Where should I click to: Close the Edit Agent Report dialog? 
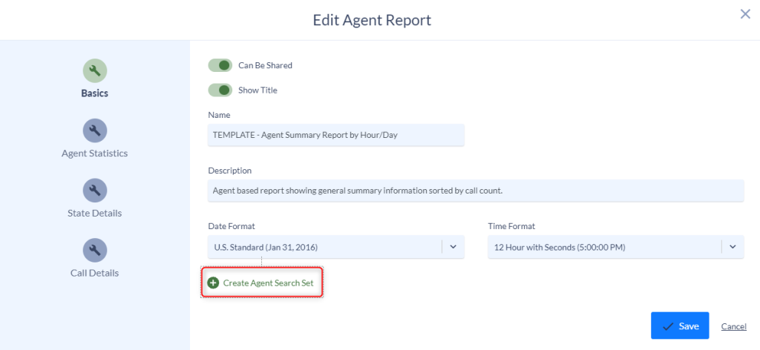click(745, 14)
